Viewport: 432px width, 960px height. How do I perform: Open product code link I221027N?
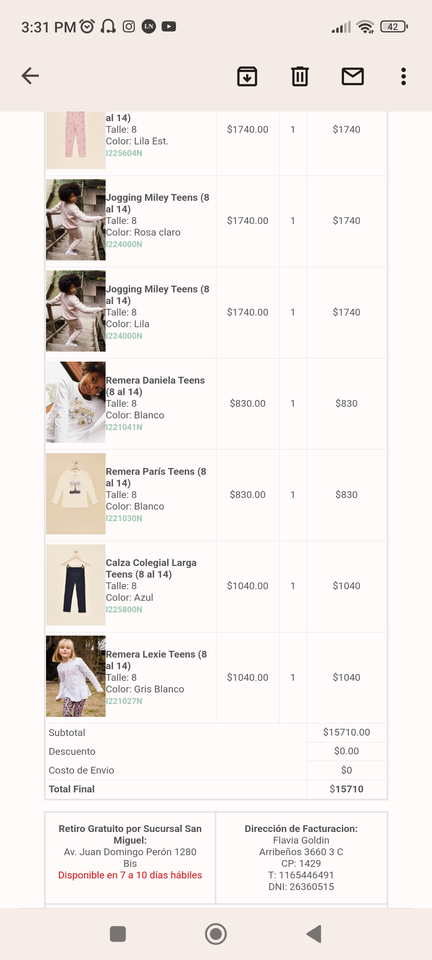point(124,701)
